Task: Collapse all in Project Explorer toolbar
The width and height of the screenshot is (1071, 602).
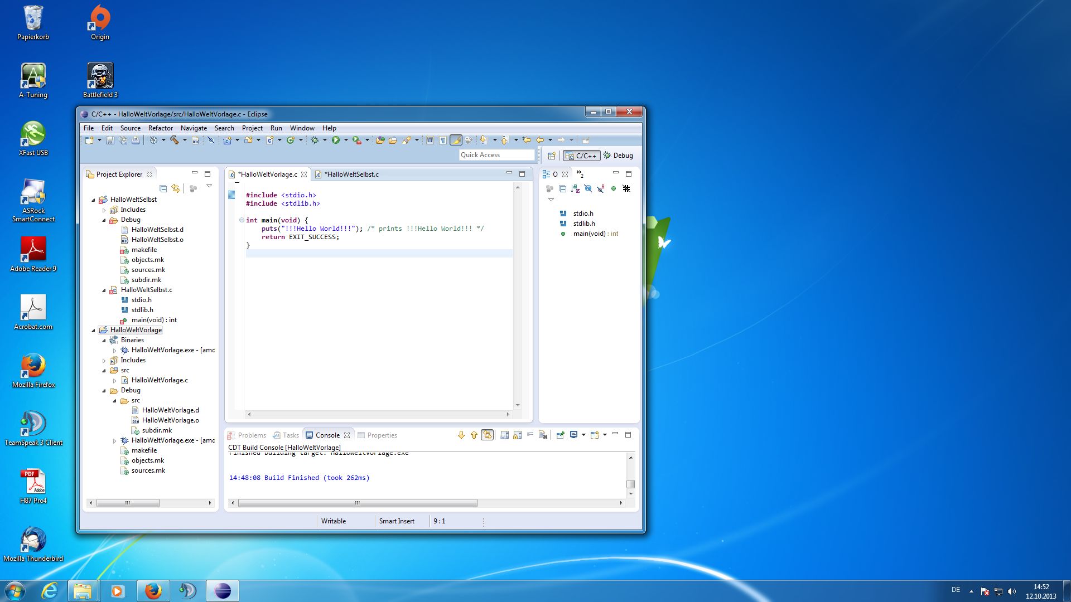Action: click(x=163, y=189)
